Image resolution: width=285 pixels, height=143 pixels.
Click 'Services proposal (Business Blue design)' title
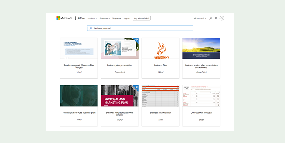pyautogui.click(x=79, y=66)
